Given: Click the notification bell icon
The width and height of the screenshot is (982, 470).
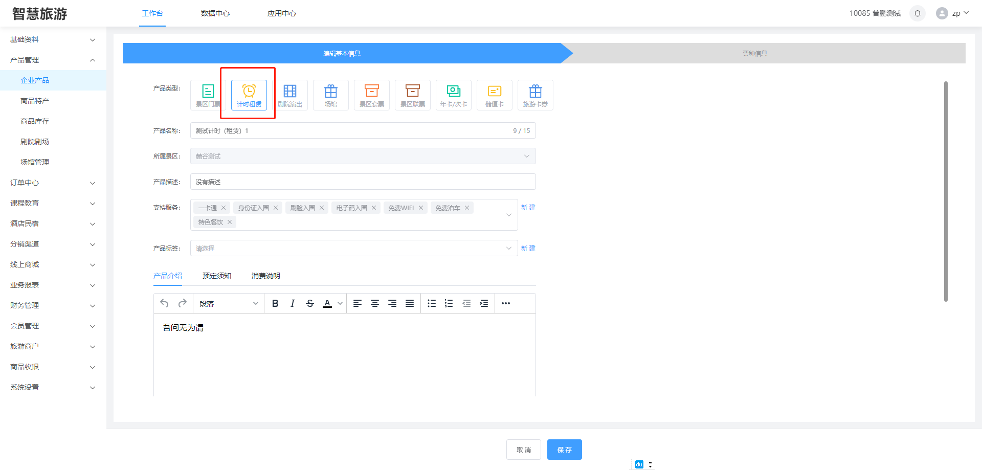Looking at the screenshot, I should click(x=918, y=13).
